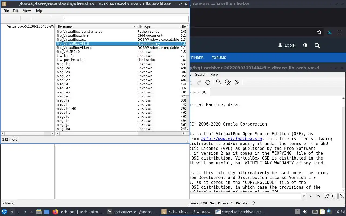This screenshot has width=346, height=216.
Task: Open the network status icon in the system tray
Action: pos(315,212)
